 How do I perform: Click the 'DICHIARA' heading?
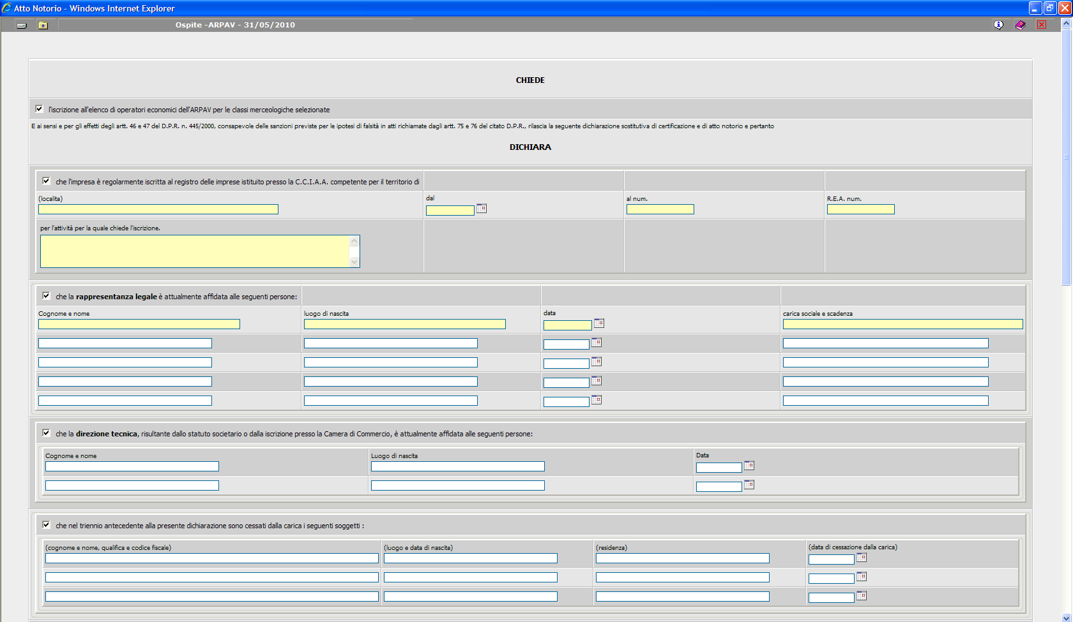coord(530,147)
